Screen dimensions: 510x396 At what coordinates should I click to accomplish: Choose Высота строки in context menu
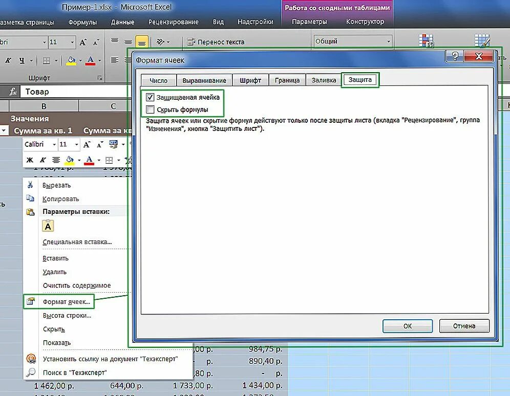[x=67, y=316]
